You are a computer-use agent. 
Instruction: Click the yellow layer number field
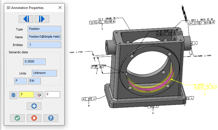point(27,95)
